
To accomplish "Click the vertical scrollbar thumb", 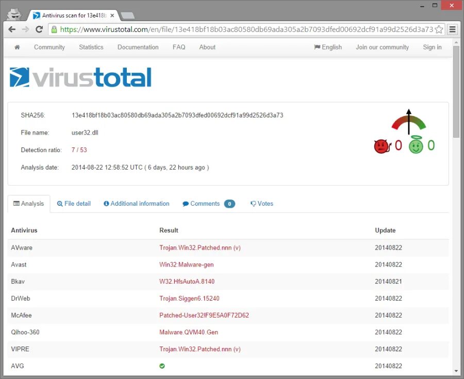I will [456, 91].
